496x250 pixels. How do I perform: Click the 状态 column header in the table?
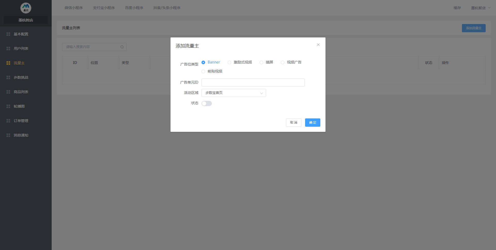(x=429, y=63)
